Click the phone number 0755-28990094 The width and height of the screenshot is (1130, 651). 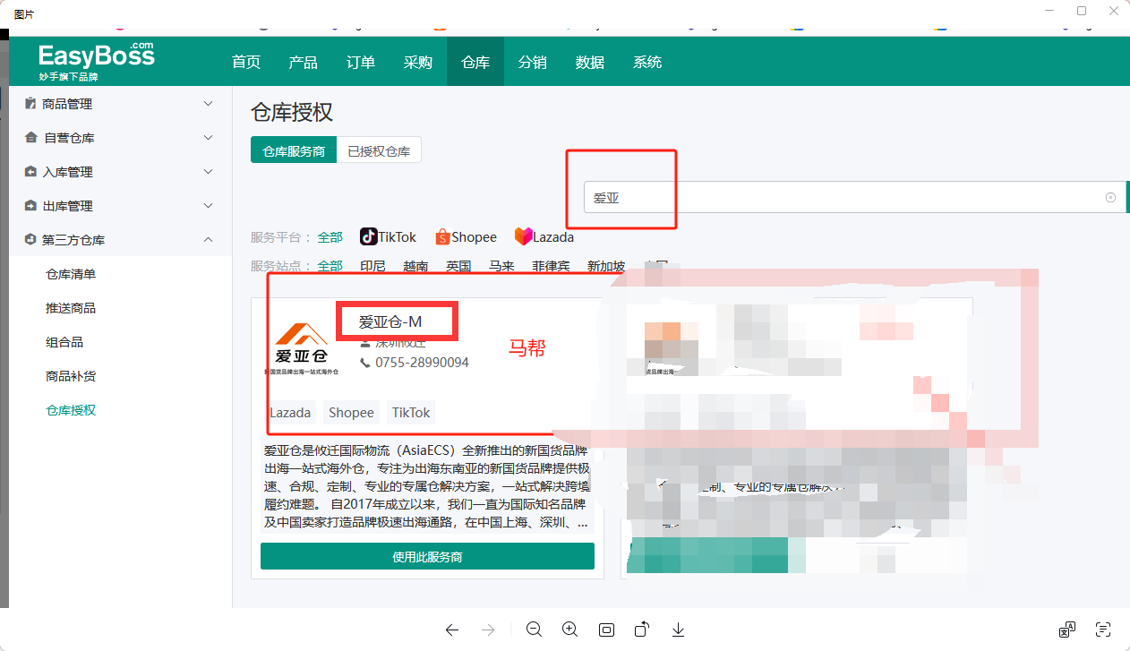click(x=422, y=363)
